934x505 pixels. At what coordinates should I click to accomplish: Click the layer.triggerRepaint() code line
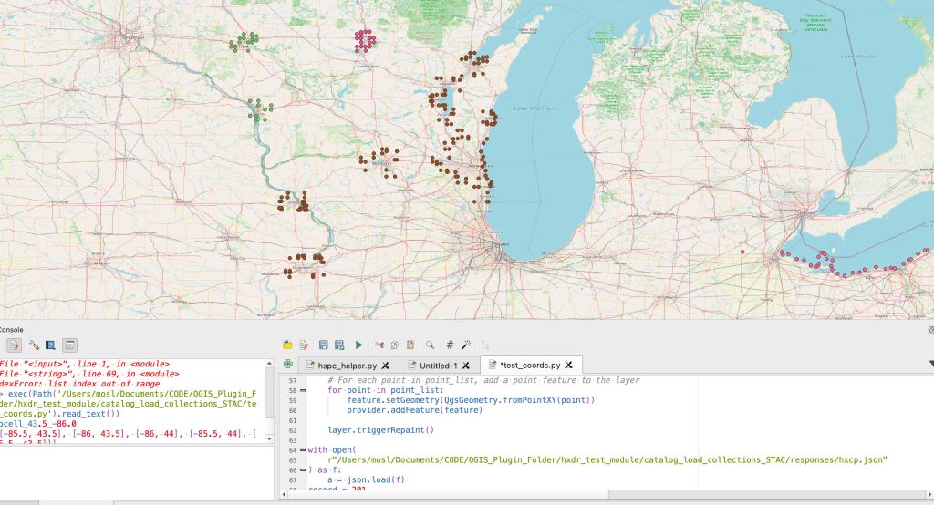[x=381, y=429]
